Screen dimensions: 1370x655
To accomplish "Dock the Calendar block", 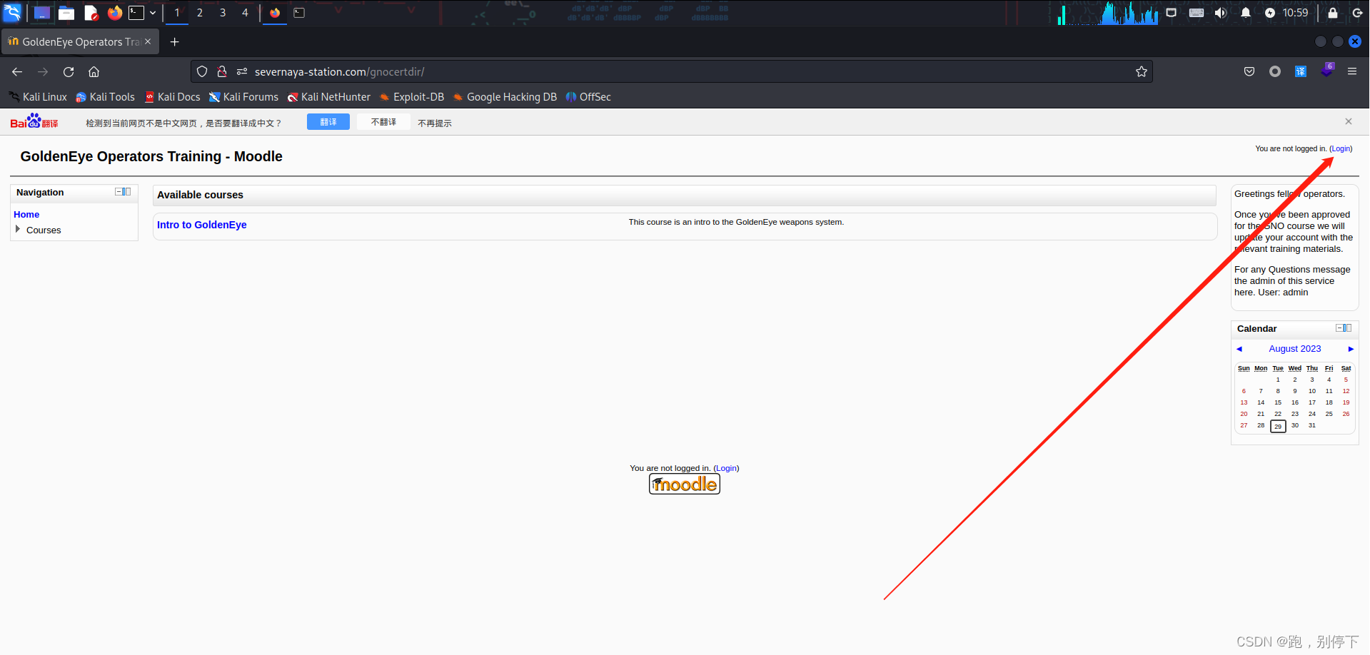I will 1348,328.
